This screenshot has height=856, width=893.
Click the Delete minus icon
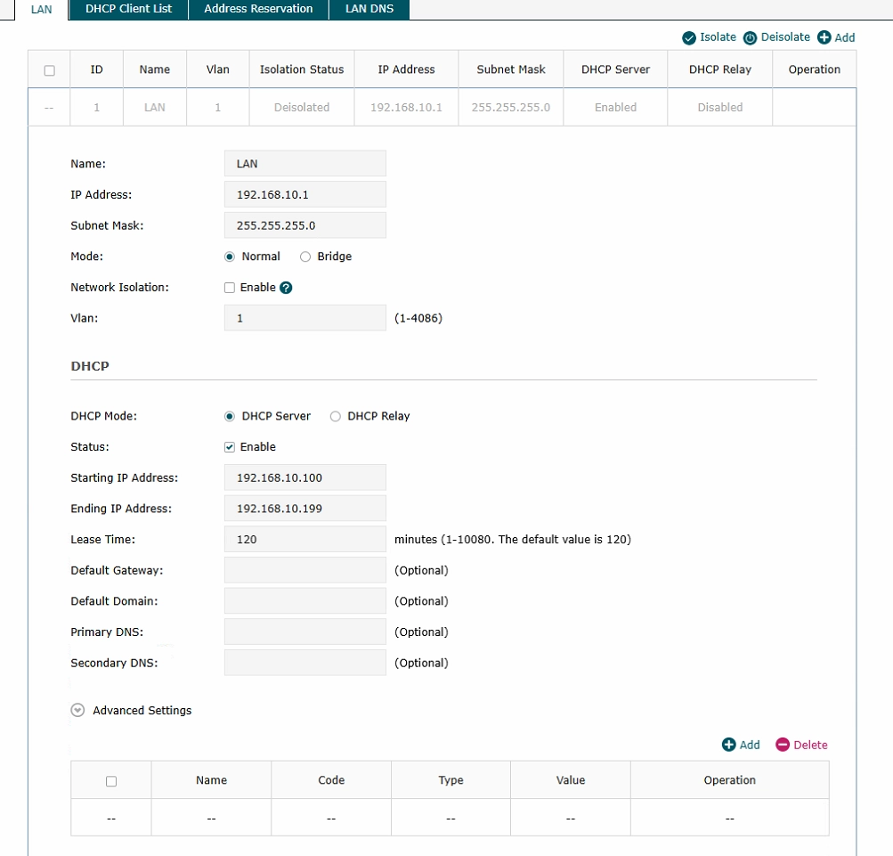click(783, 745)
